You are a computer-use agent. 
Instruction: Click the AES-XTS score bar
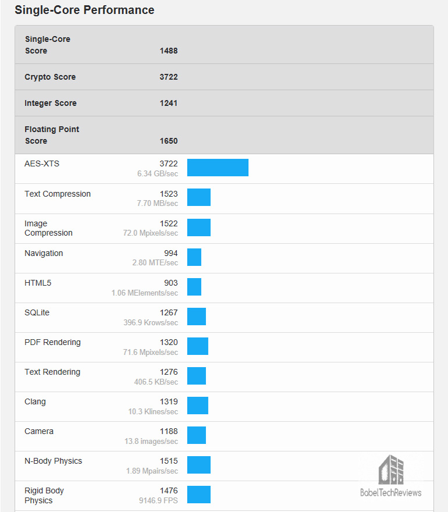pyautogui.click(x=218, y=168)
